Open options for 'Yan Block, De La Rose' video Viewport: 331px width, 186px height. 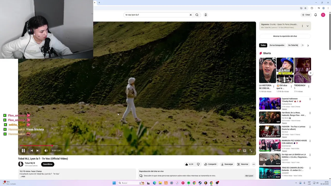coord(310,113)
